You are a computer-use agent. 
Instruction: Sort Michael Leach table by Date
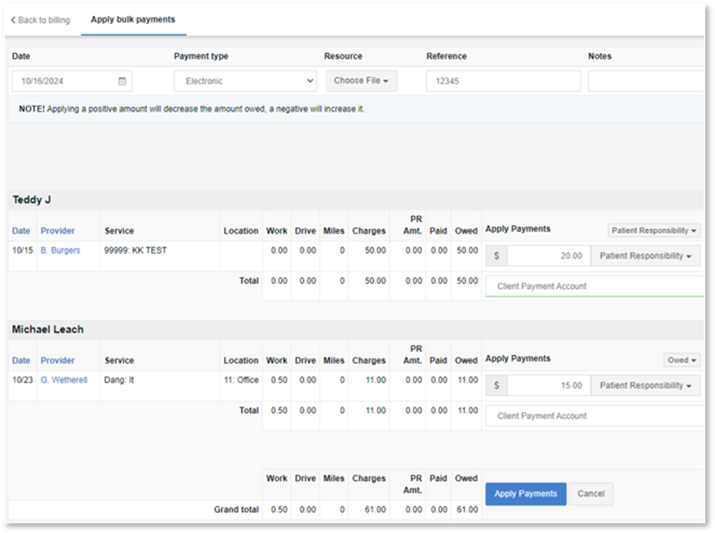pos(21,360)
